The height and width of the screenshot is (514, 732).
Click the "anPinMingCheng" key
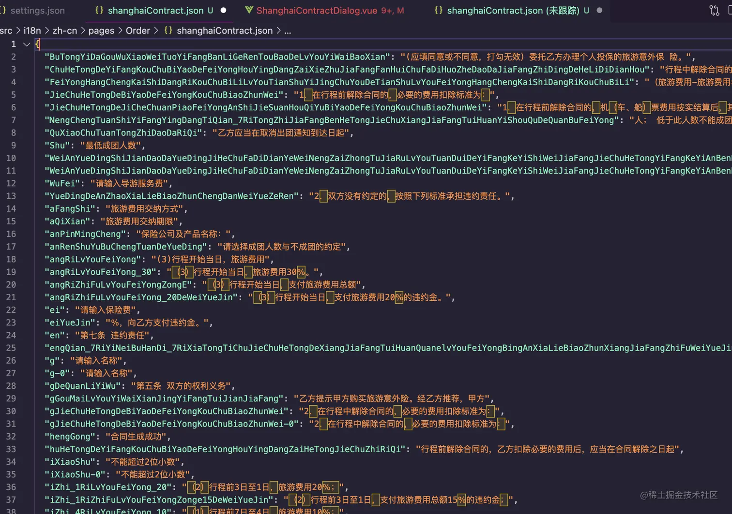tap(85, 234)
